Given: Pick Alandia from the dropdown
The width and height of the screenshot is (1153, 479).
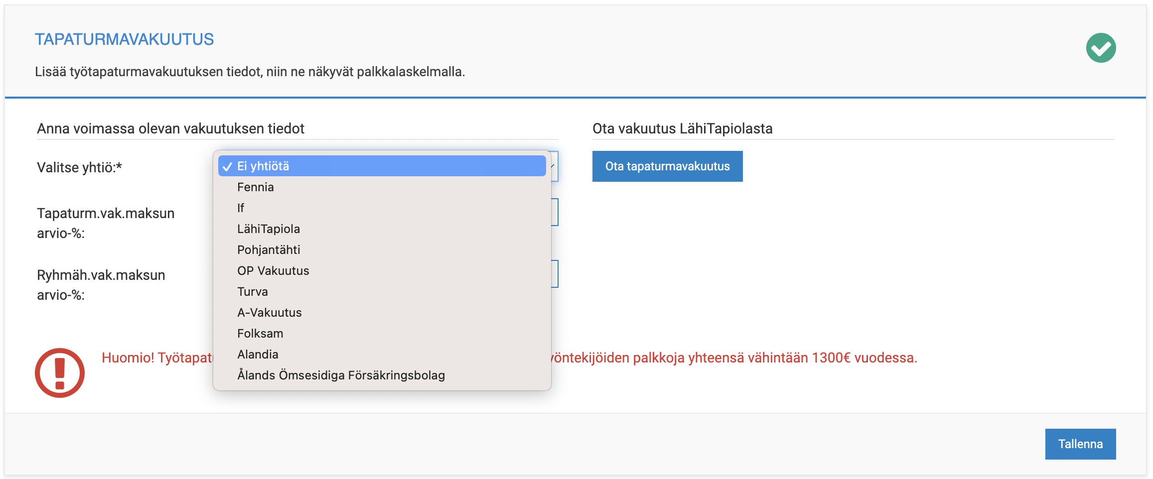Looking at the screenshot, I should coord(258,355).
